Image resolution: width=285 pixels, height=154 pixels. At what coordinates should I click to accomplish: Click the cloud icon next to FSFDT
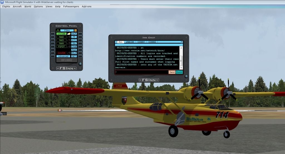[x=69, y=47]
